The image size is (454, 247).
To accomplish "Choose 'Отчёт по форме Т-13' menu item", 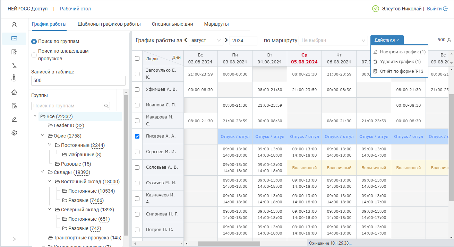I will (x=401, y=71).
